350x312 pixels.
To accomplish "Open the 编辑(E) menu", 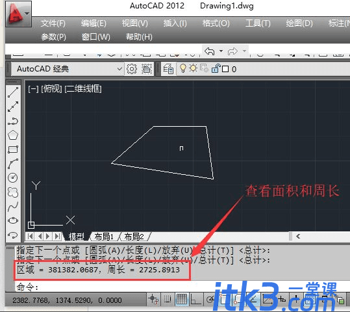I will coord(94,23).
